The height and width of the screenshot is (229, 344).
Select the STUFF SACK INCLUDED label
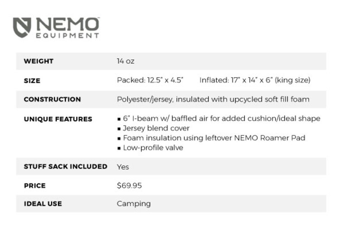pos(65,167)
